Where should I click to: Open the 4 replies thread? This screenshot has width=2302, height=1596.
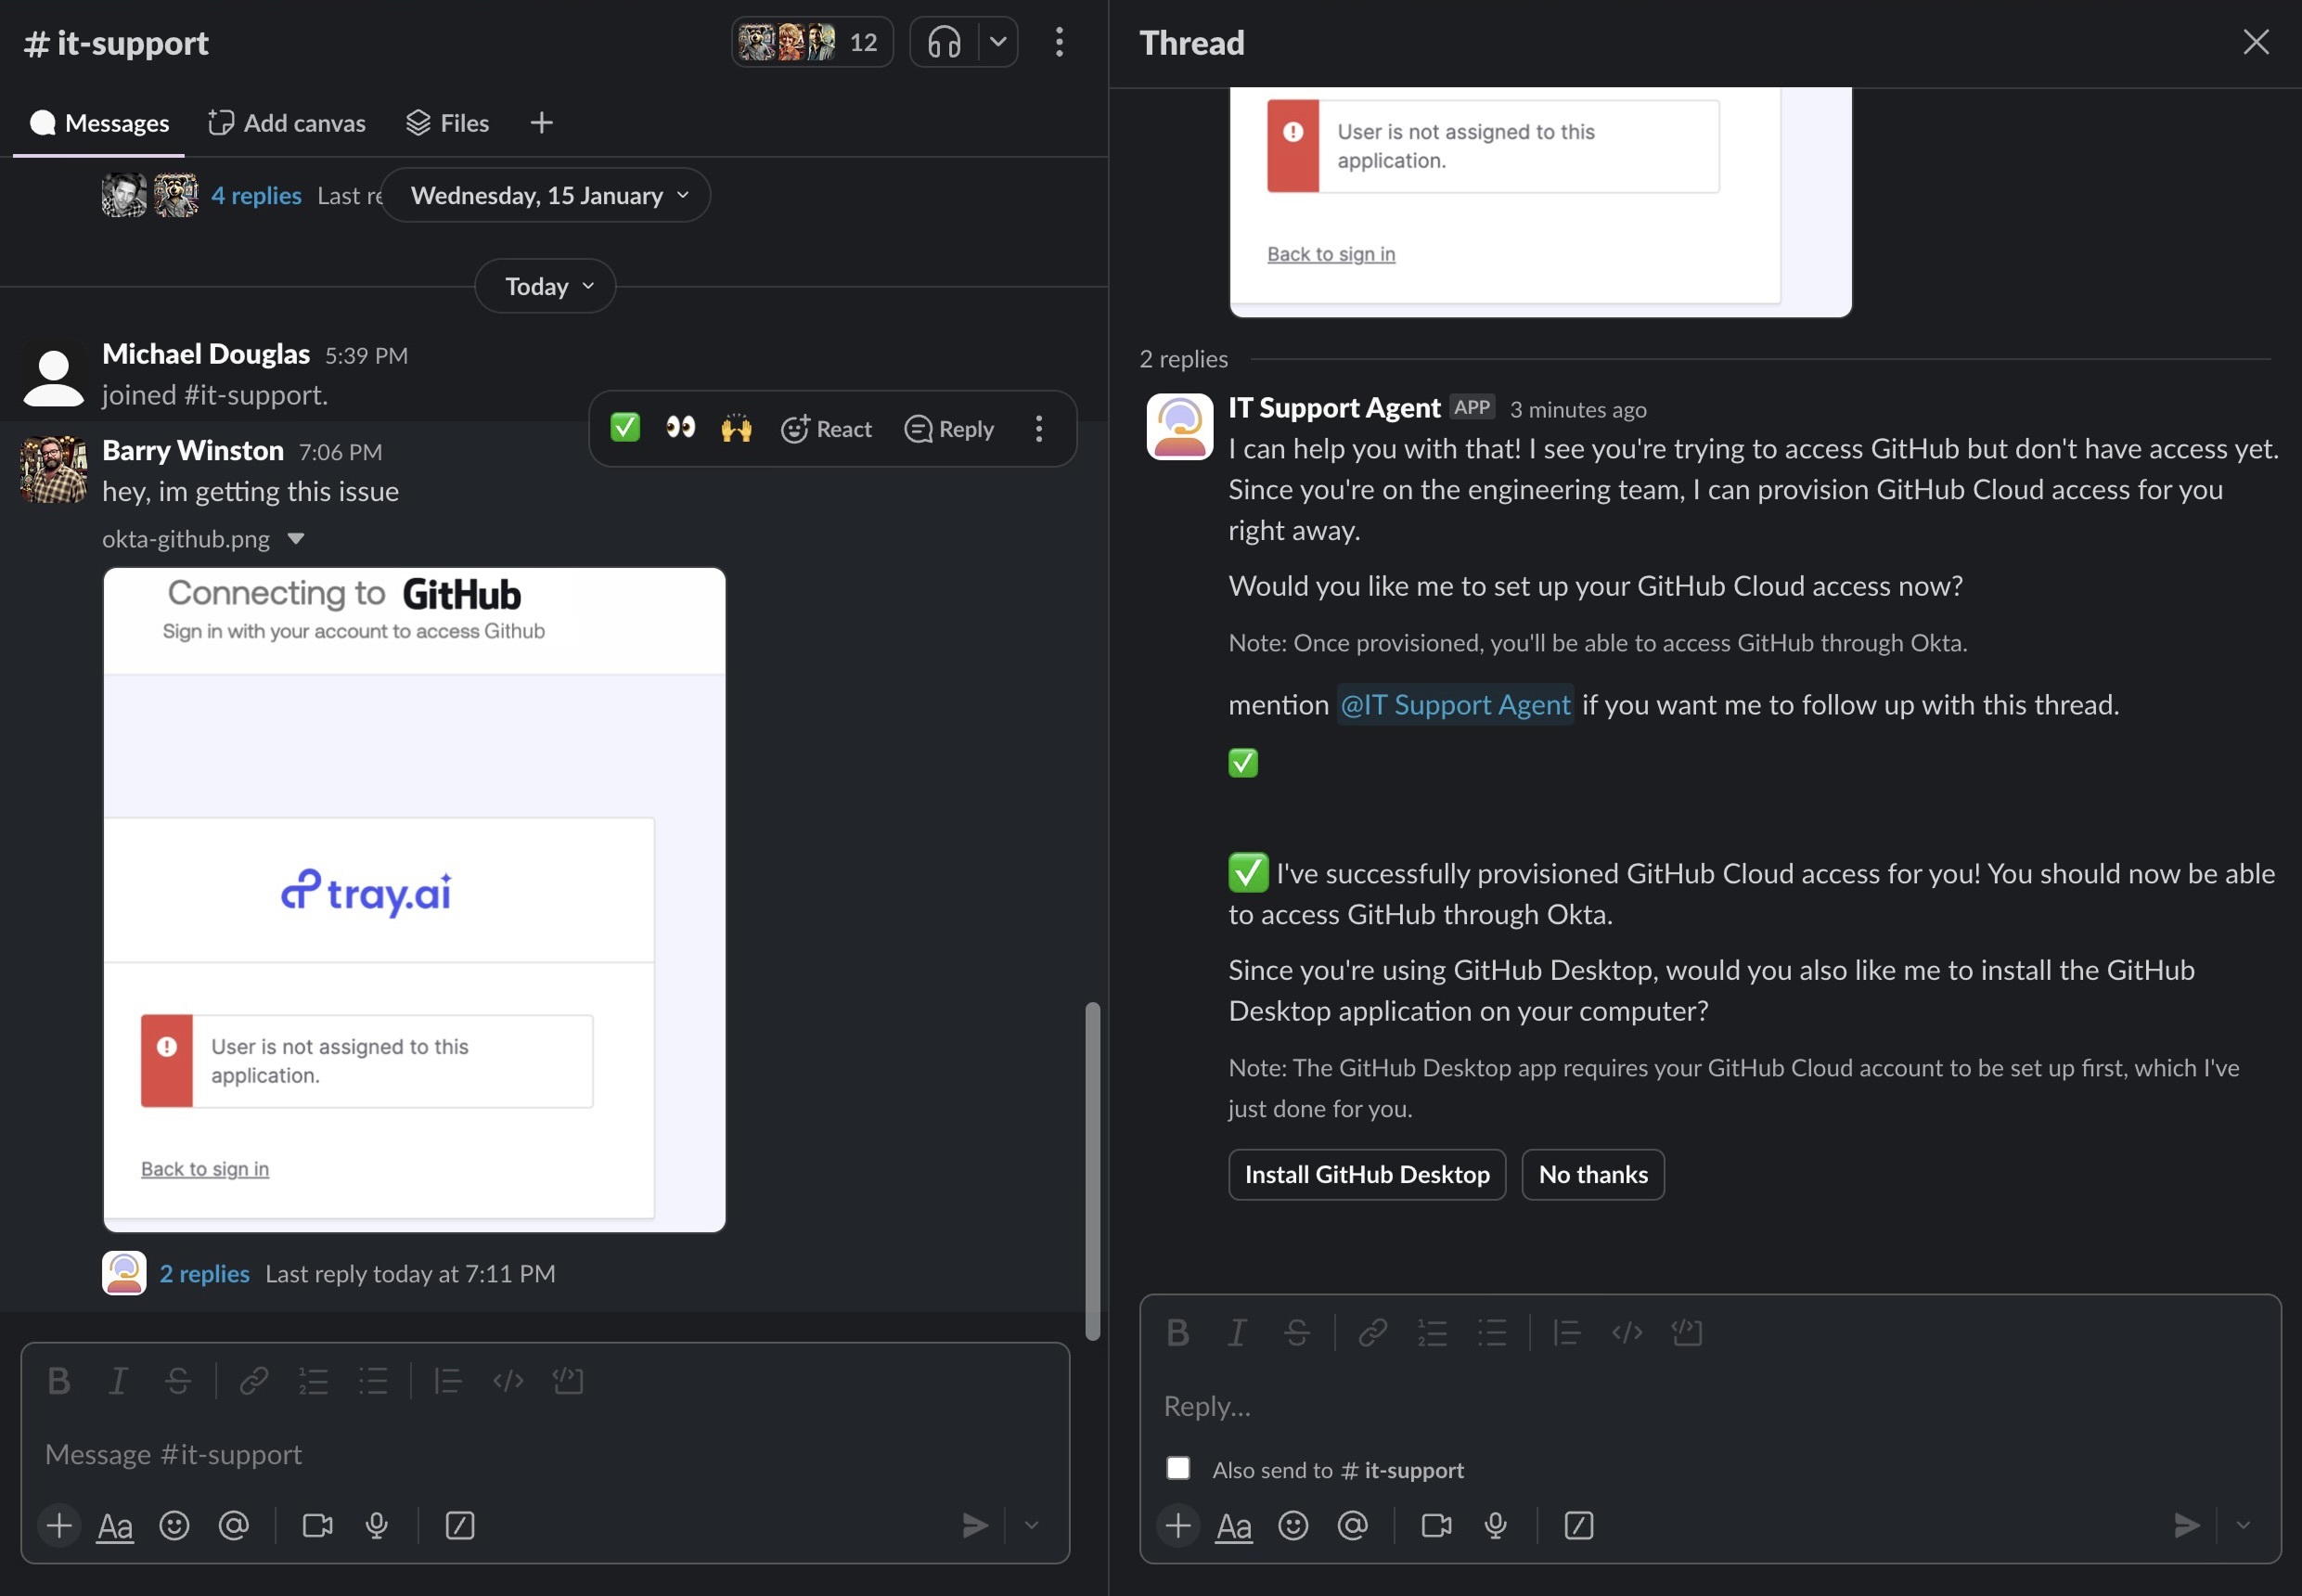tap(256, 195)
